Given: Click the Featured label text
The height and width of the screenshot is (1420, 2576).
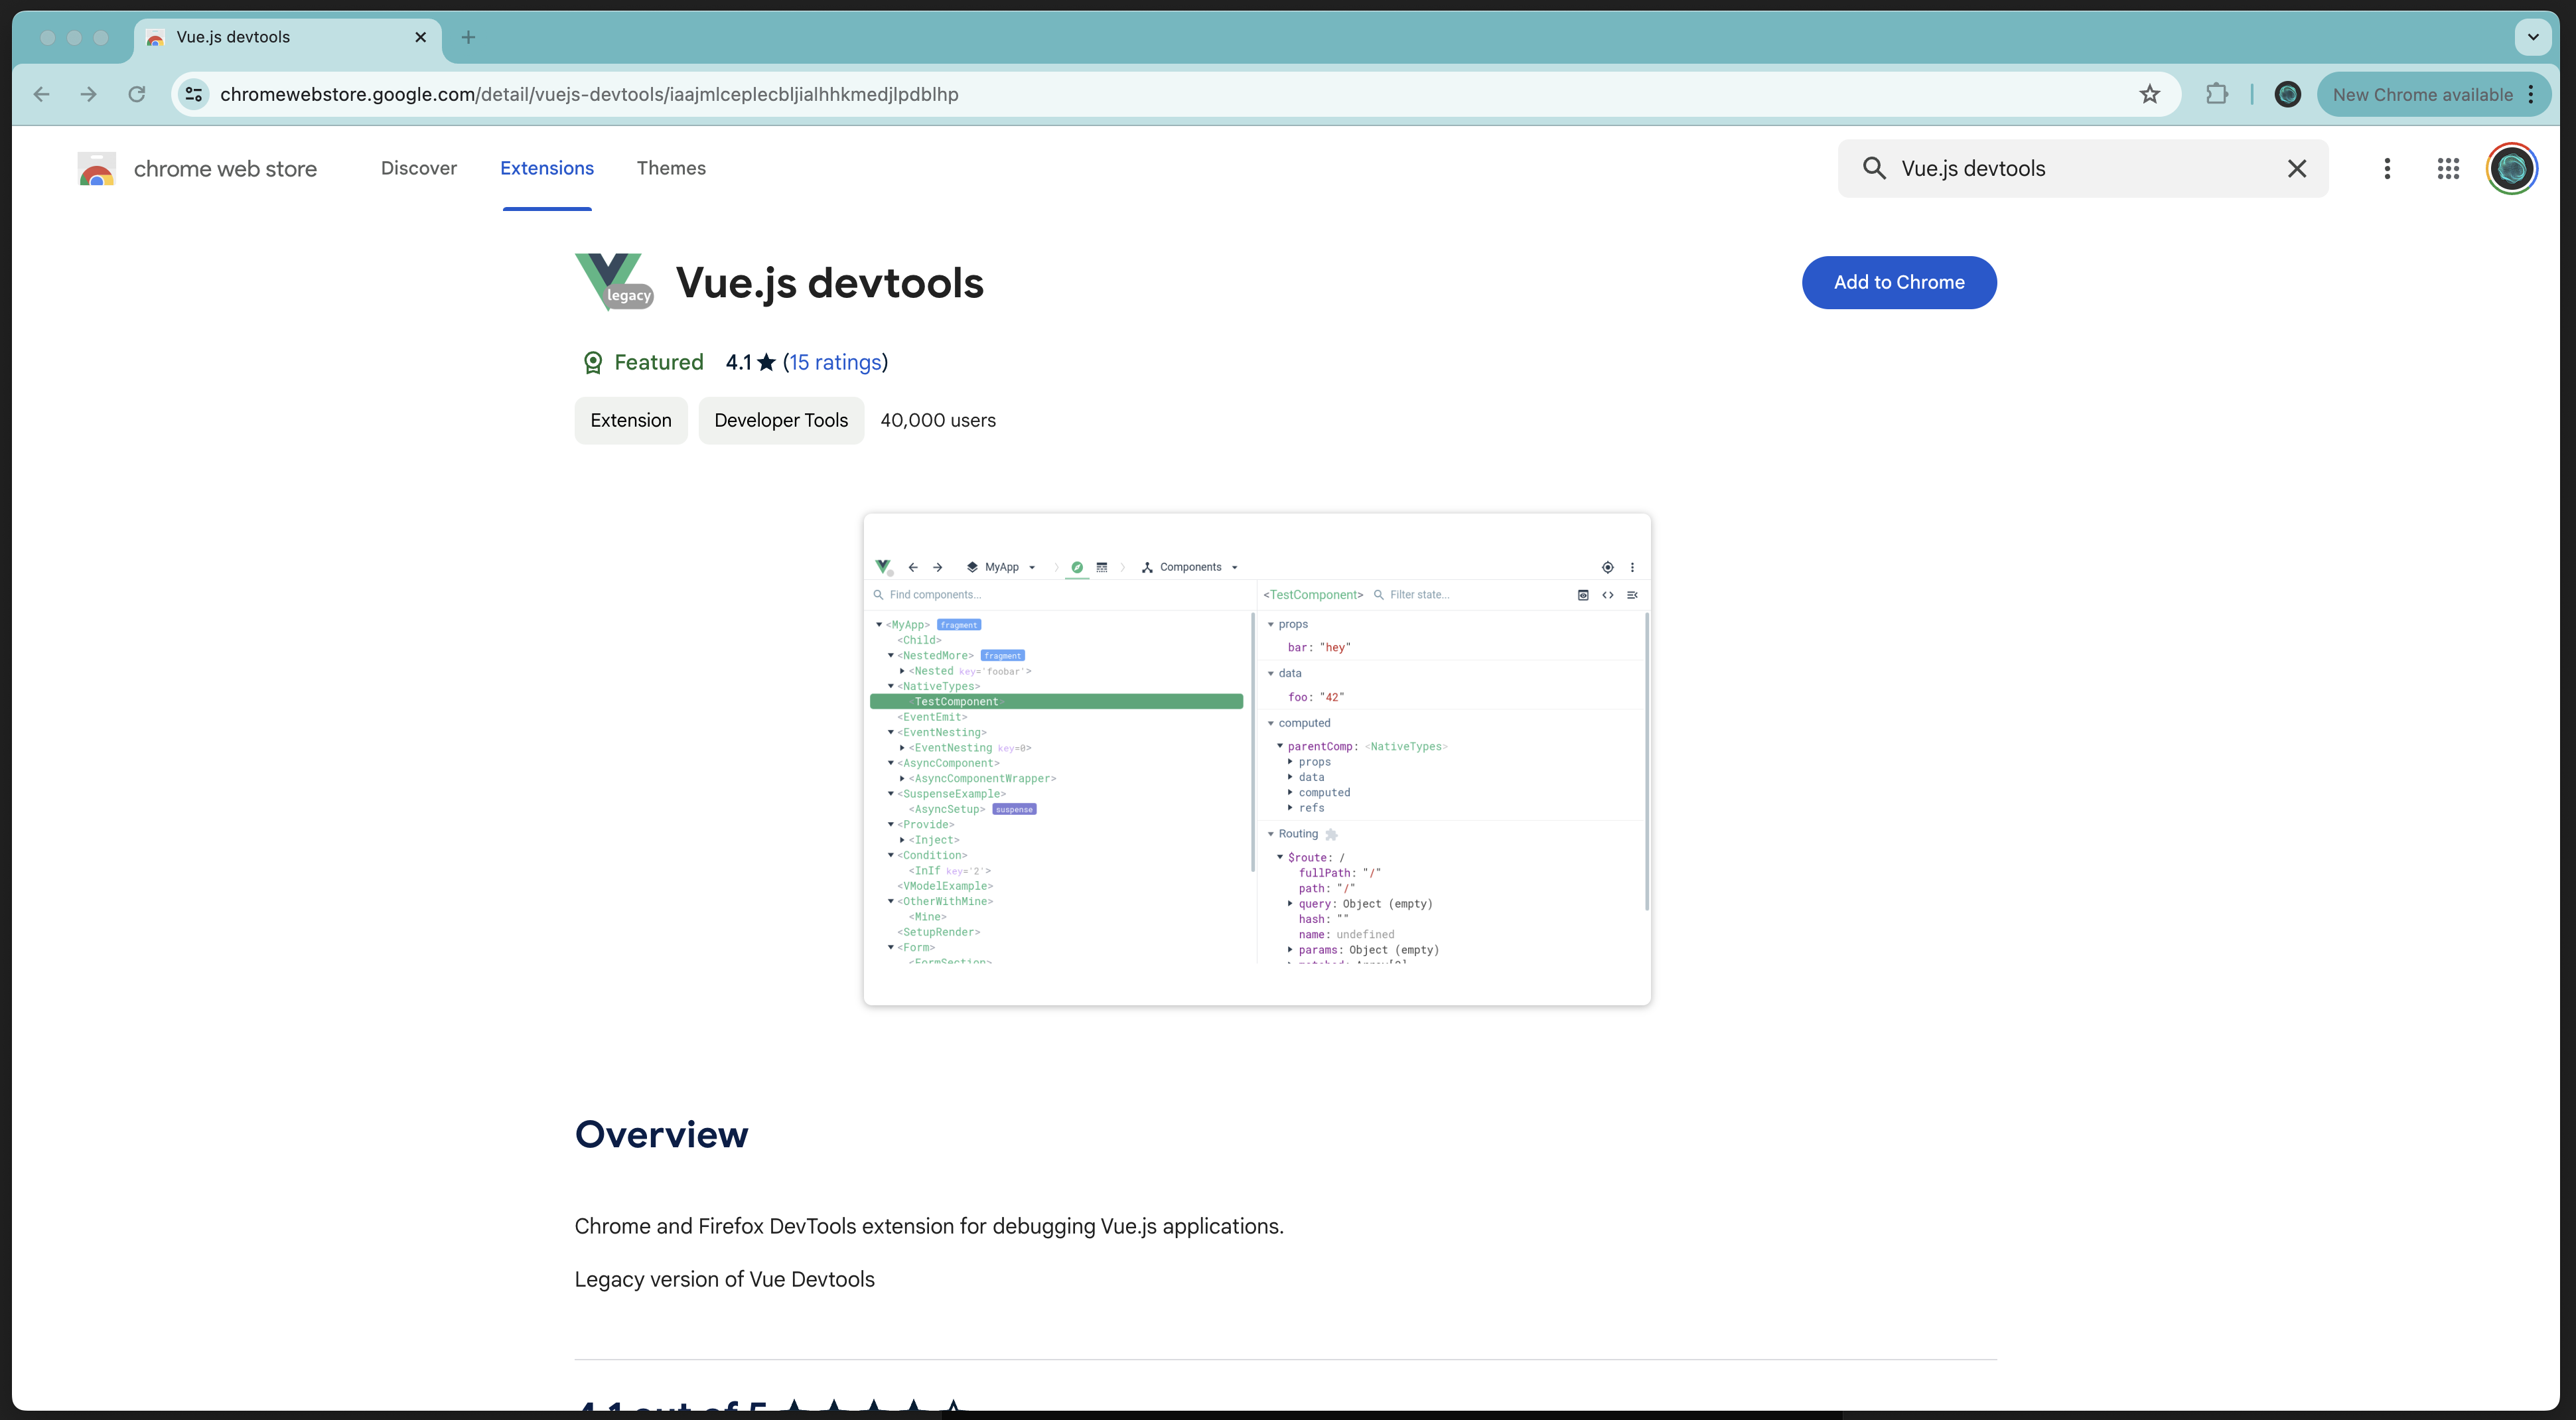Looking at the screenshot, I should click(659, 362).
